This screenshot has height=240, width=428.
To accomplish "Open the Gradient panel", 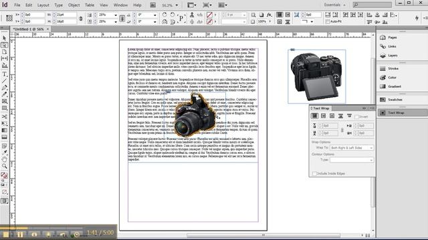I will pos(395,87).
